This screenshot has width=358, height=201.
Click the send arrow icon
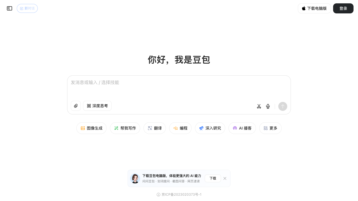[x=282, y=106]
